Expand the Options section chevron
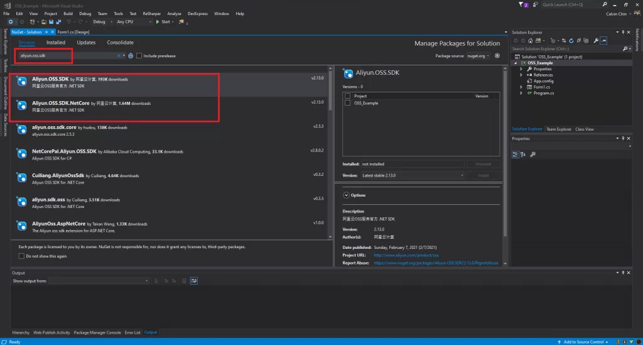 pos(346,195)
